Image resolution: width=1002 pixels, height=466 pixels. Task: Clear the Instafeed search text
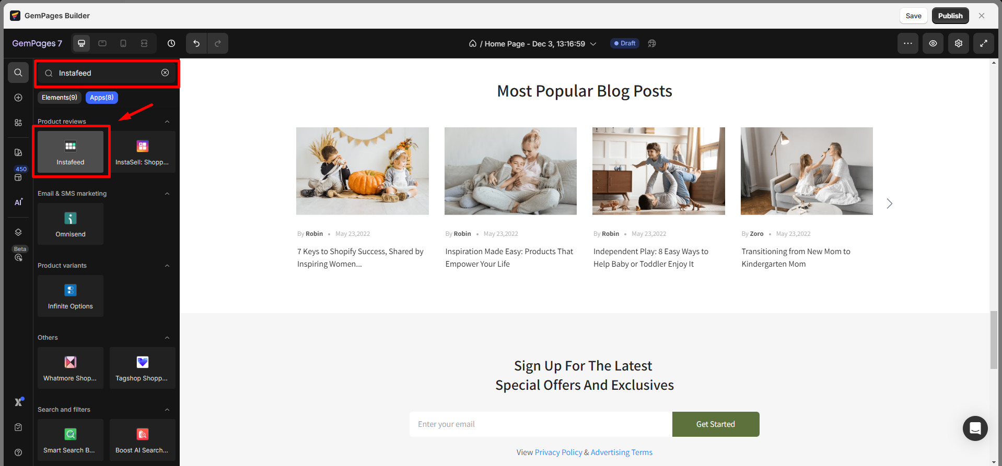click(165, 73)
